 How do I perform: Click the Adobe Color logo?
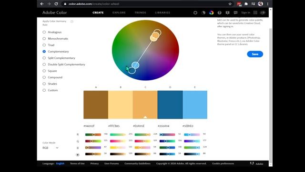(x=55, y=12)
